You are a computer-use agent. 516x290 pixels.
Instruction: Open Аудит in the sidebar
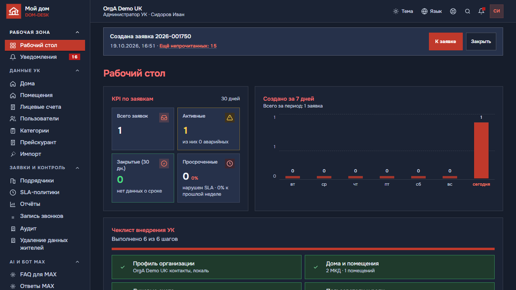coord(45,229)
